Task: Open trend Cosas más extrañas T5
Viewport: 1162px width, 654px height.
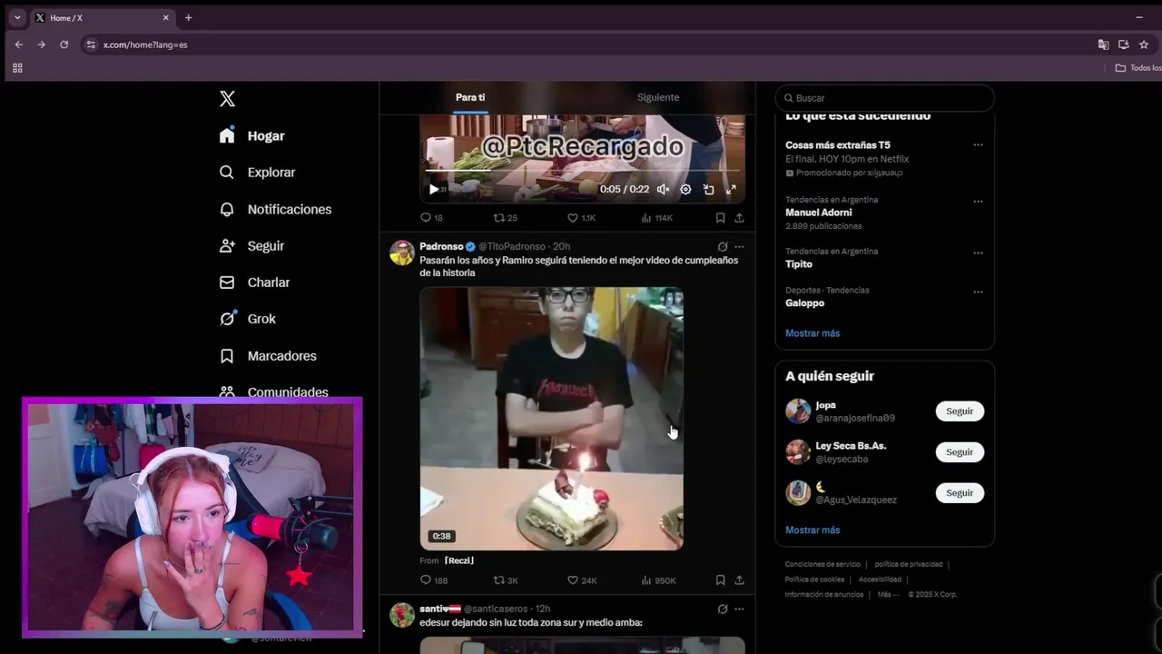Action: click(838, 145)
